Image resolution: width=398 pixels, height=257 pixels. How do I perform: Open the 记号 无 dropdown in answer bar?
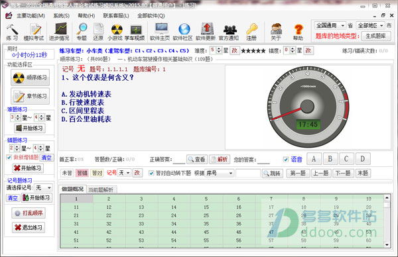tap(125, 173)
